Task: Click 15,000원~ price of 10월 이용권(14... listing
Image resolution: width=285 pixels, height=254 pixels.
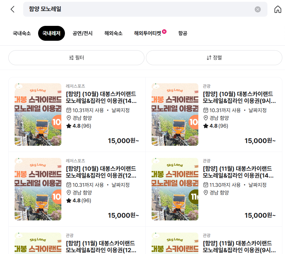Action: 123,141
